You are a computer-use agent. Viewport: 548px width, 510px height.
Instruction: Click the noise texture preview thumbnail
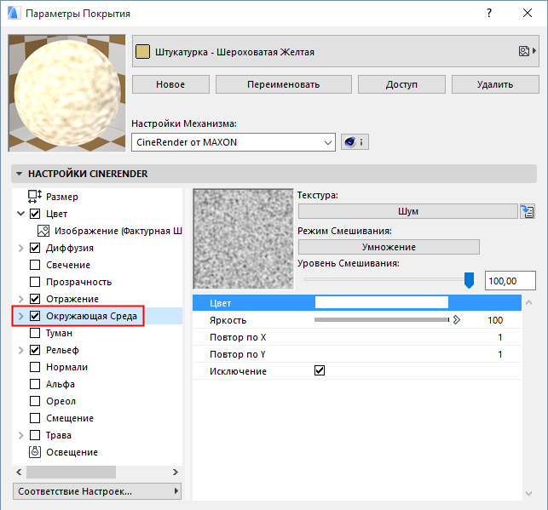[x=243, y=239]
